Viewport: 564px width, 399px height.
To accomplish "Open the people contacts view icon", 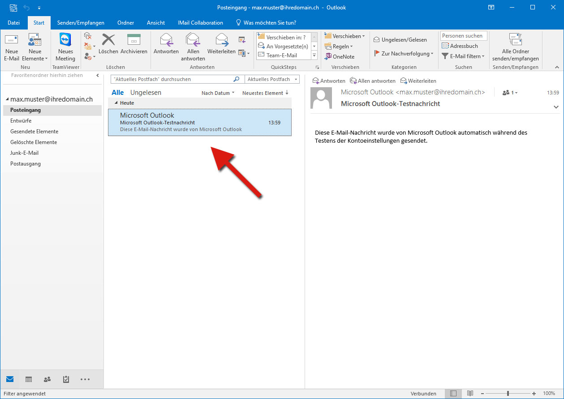I will pyautogui.click(x=47, y=379).
